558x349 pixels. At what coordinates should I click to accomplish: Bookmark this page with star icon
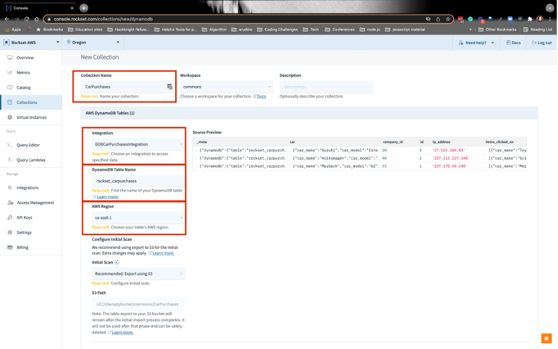pos(448,19)
